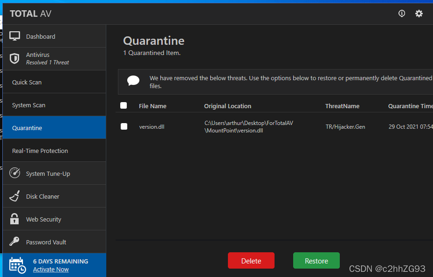Click the Password Vault key icon

(x=14, y=242)
